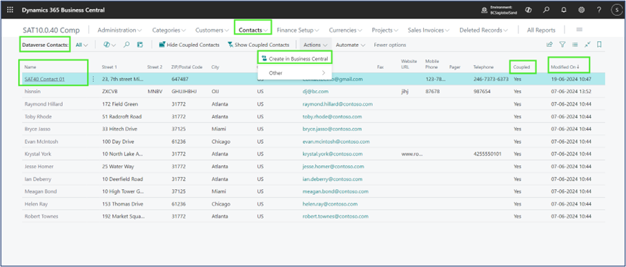Click the collapse page icon
The height and width of the screenshot is (267, 626).
click(587, 45)
